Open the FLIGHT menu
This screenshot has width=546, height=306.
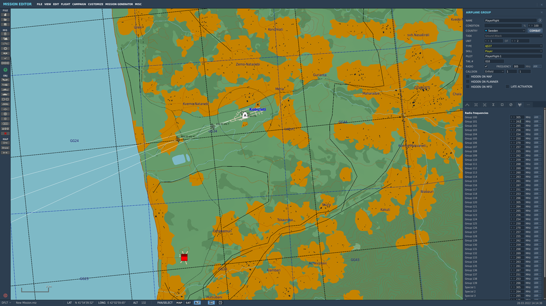(x=66, y=4)
